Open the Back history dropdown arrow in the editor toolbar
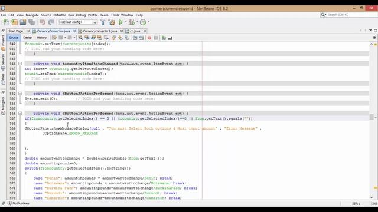This screenshot has width=378, height=212. click(65, 38)
